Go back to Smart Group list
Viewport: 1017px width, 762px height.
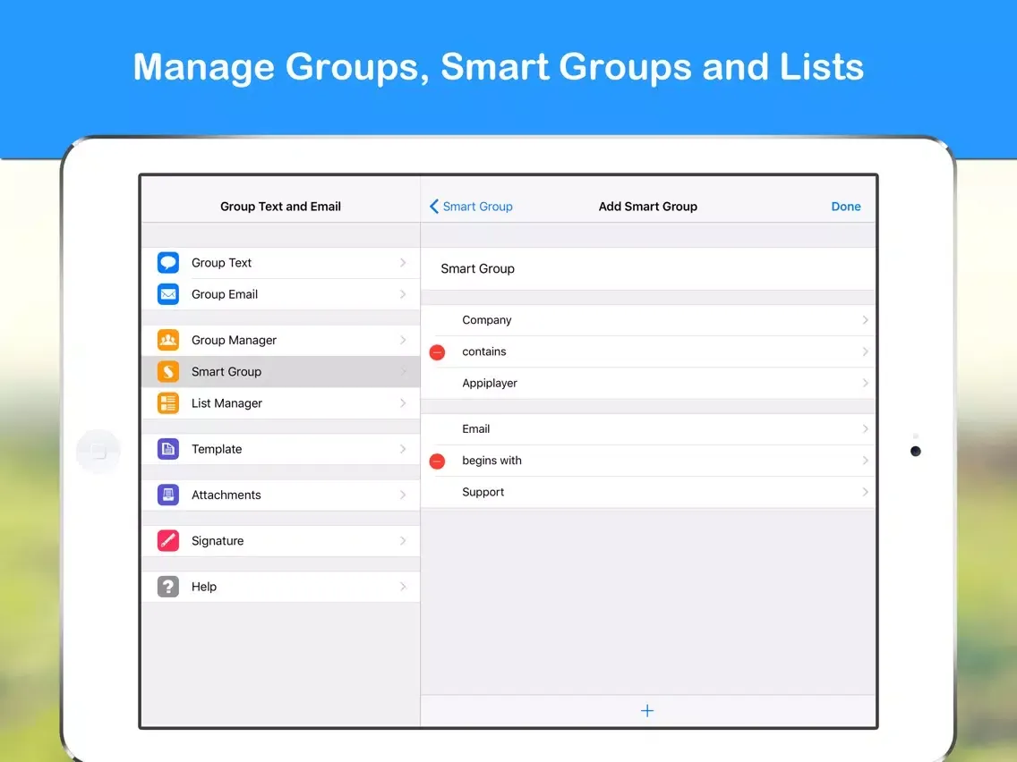(x=471, y=207)
